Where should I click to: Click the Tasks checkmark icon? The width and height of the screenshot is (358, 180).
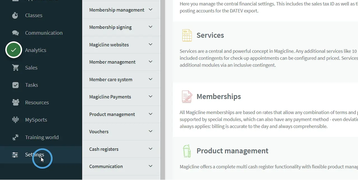tap(15, 85)
